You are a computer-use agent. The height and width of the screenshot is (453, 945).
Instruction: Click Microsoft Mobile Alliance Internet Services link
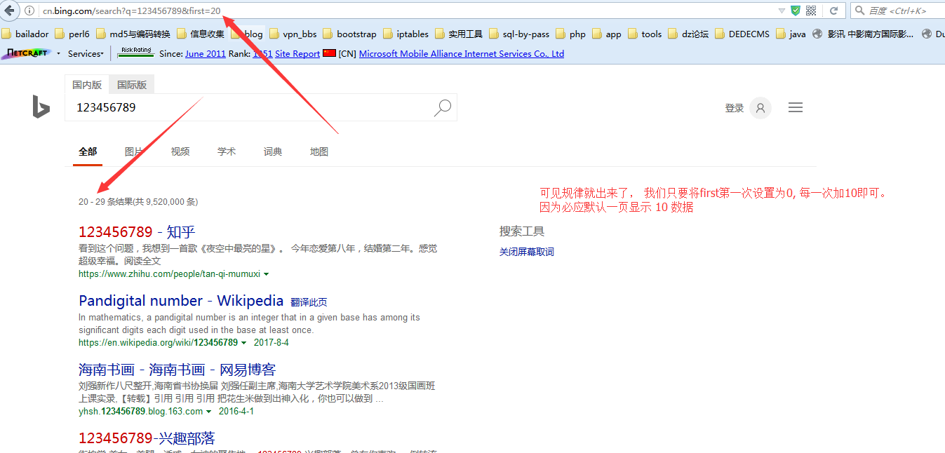point(462,54)
